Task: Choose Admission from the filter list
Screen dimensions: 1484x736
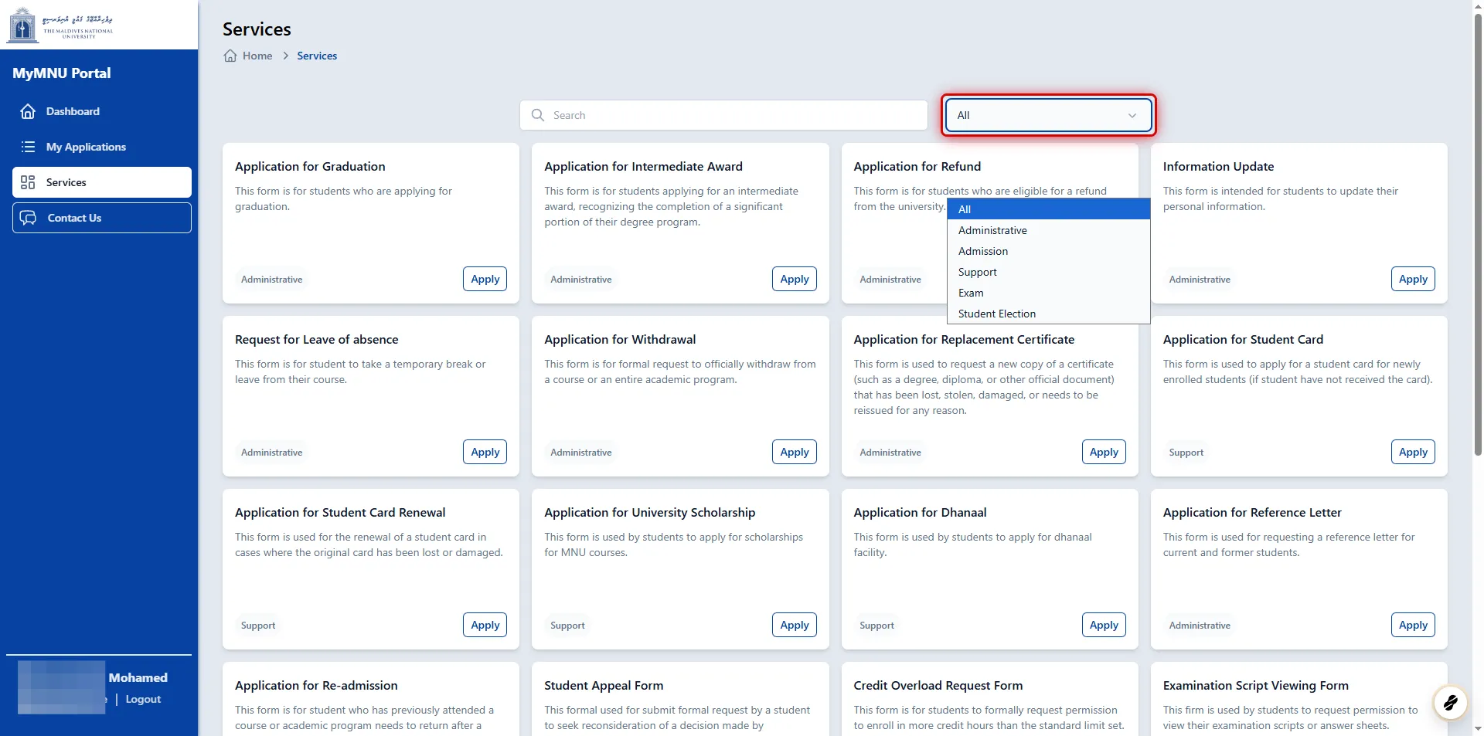Action: click(1048, 251)
